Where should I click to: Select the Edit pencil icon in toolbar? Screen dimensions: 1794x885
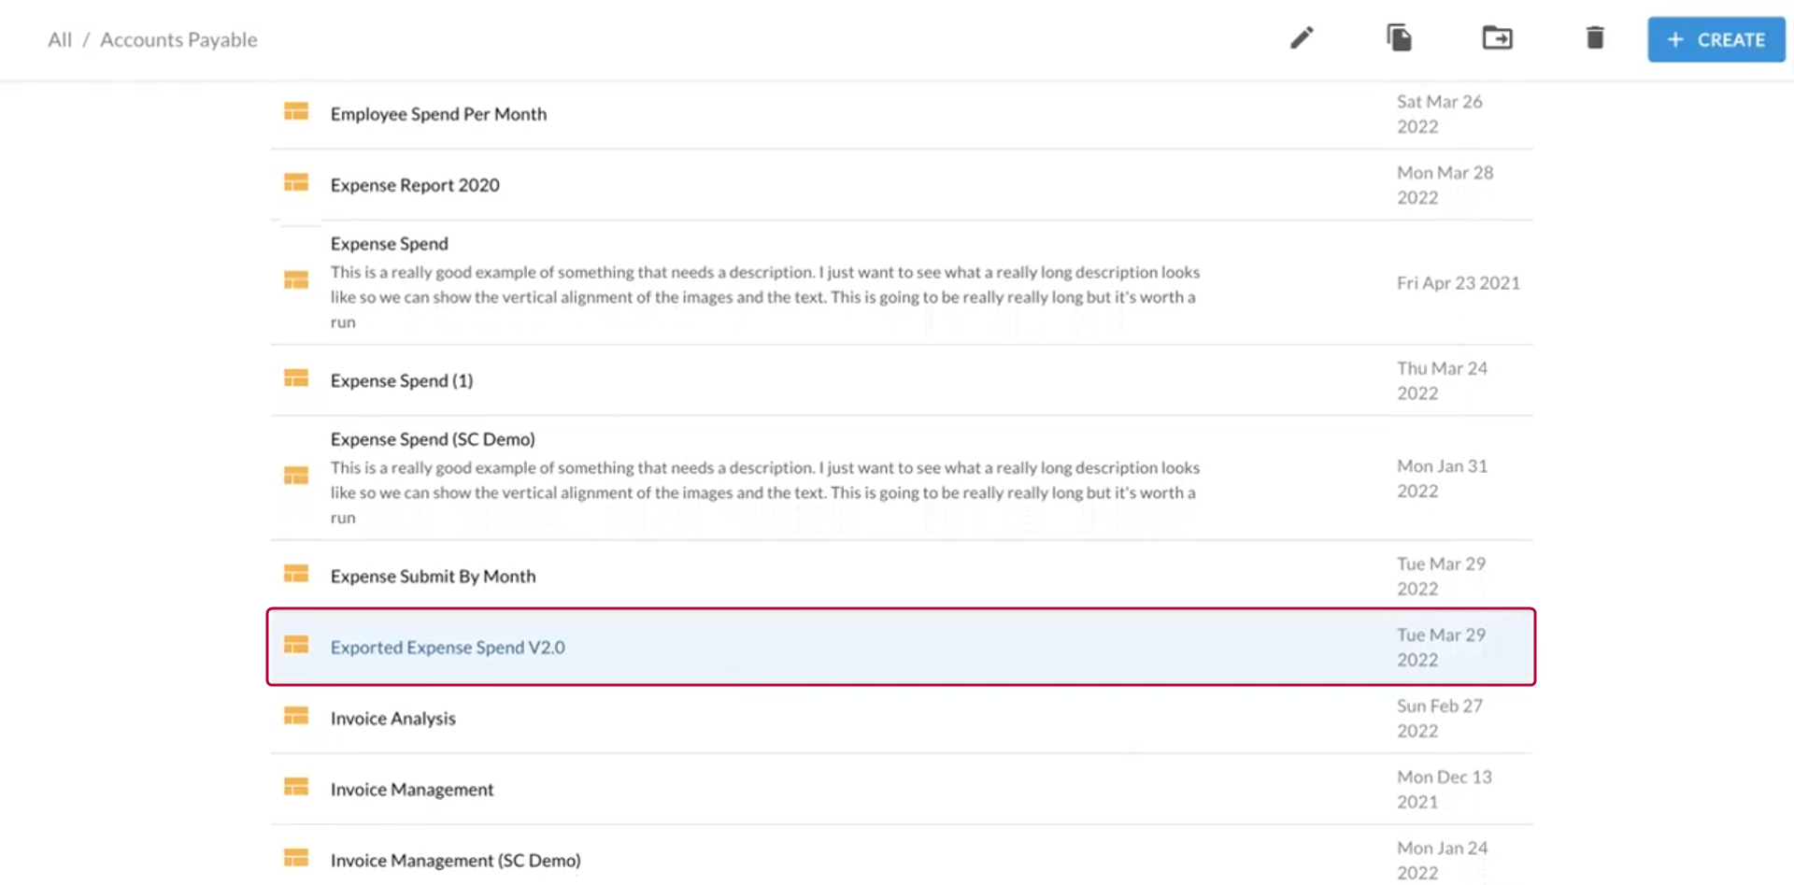(x=1302, y=38)
